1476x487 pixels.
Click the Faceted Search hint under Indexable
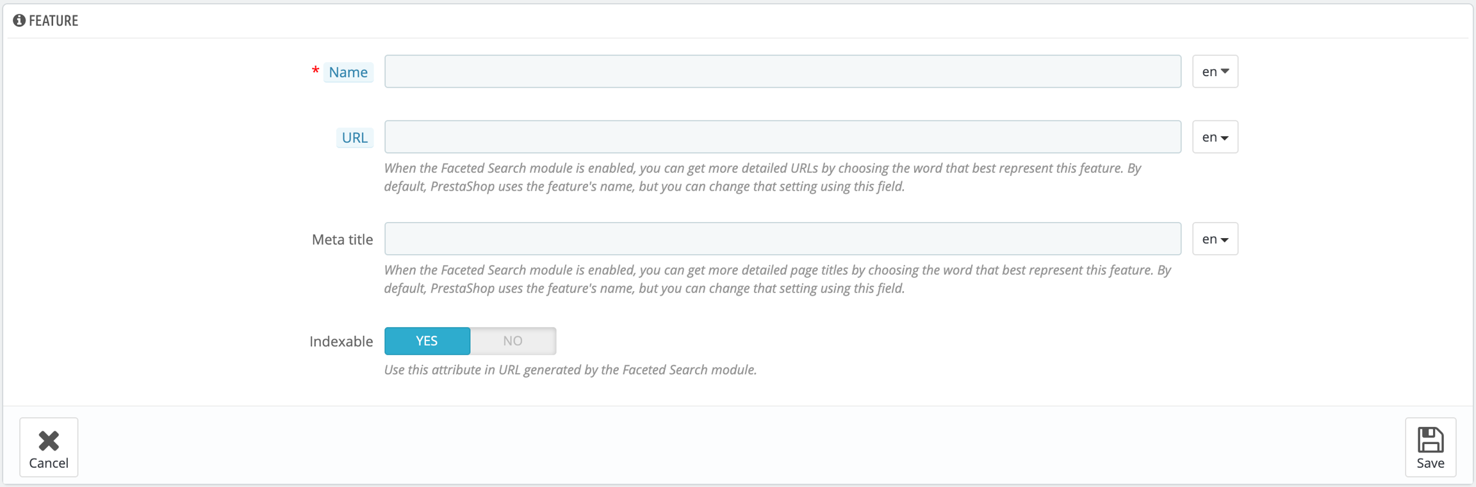(570, 370)
